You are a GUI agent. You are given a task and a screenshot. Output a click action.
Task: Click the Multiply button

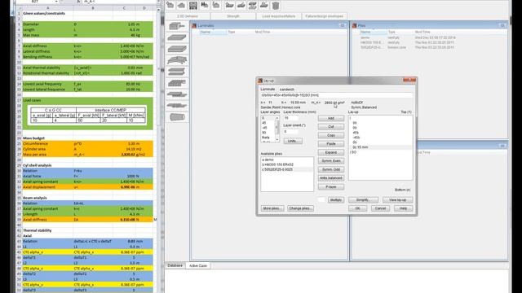tap(335, 199)
